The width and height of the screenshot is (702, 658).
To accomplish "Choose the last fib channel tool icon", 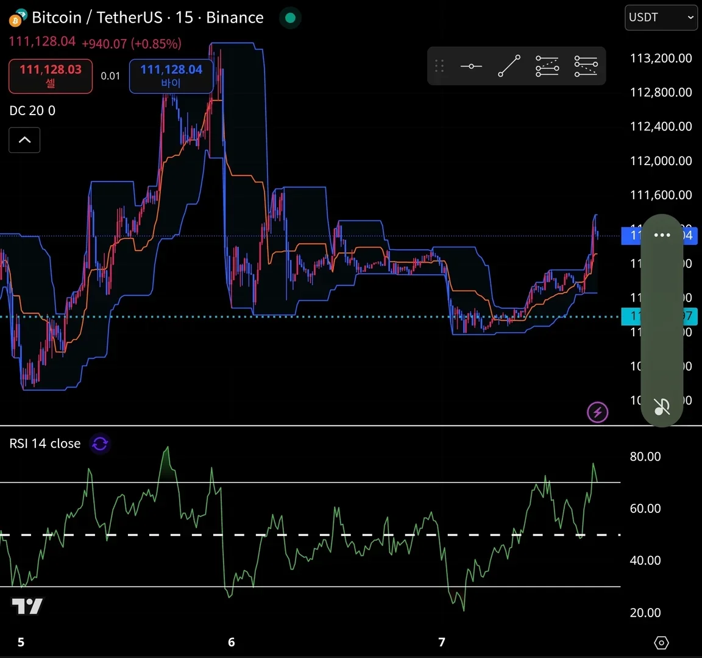I will click(x=586, y=66).
